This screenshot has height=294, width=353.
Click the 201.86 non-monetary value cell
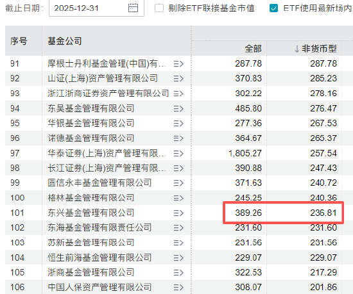pos(323,287)
